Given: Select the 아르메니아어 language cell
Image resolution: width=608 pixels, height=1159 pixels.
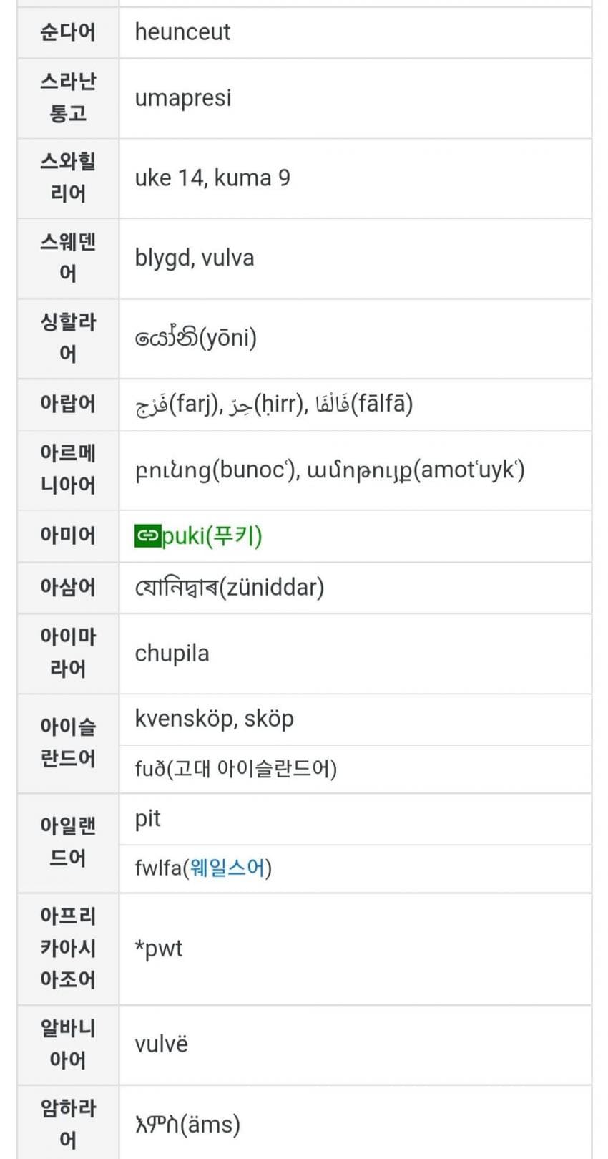Looking at the screenshot, I should 68,470.
